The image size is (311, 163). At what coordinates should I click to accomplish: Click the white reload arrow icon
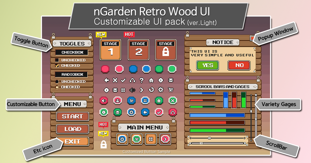click(151, 90)
